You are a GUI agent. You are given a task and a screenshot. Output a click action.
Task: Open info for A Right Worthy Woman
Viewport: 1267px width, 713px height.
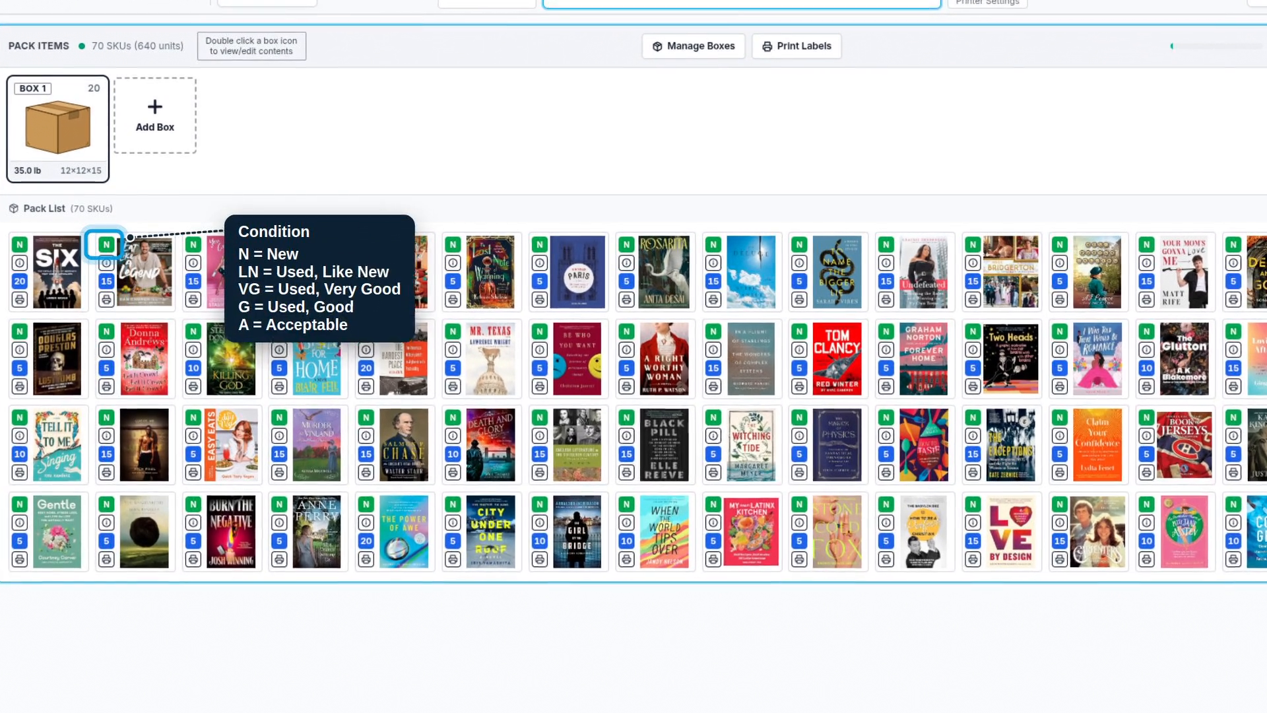coord(626,349)
